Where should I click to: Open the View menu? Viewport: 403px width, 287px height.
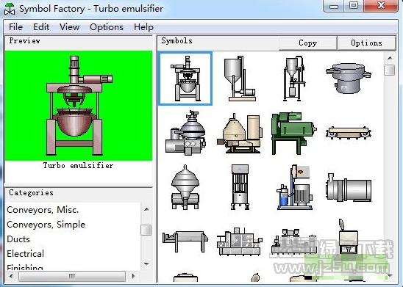point(69,27)
